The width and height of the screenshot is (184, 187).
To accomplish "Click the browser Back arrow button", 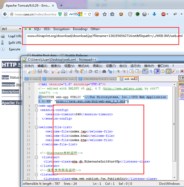I will pyautogui.click(x=5, y=14).
